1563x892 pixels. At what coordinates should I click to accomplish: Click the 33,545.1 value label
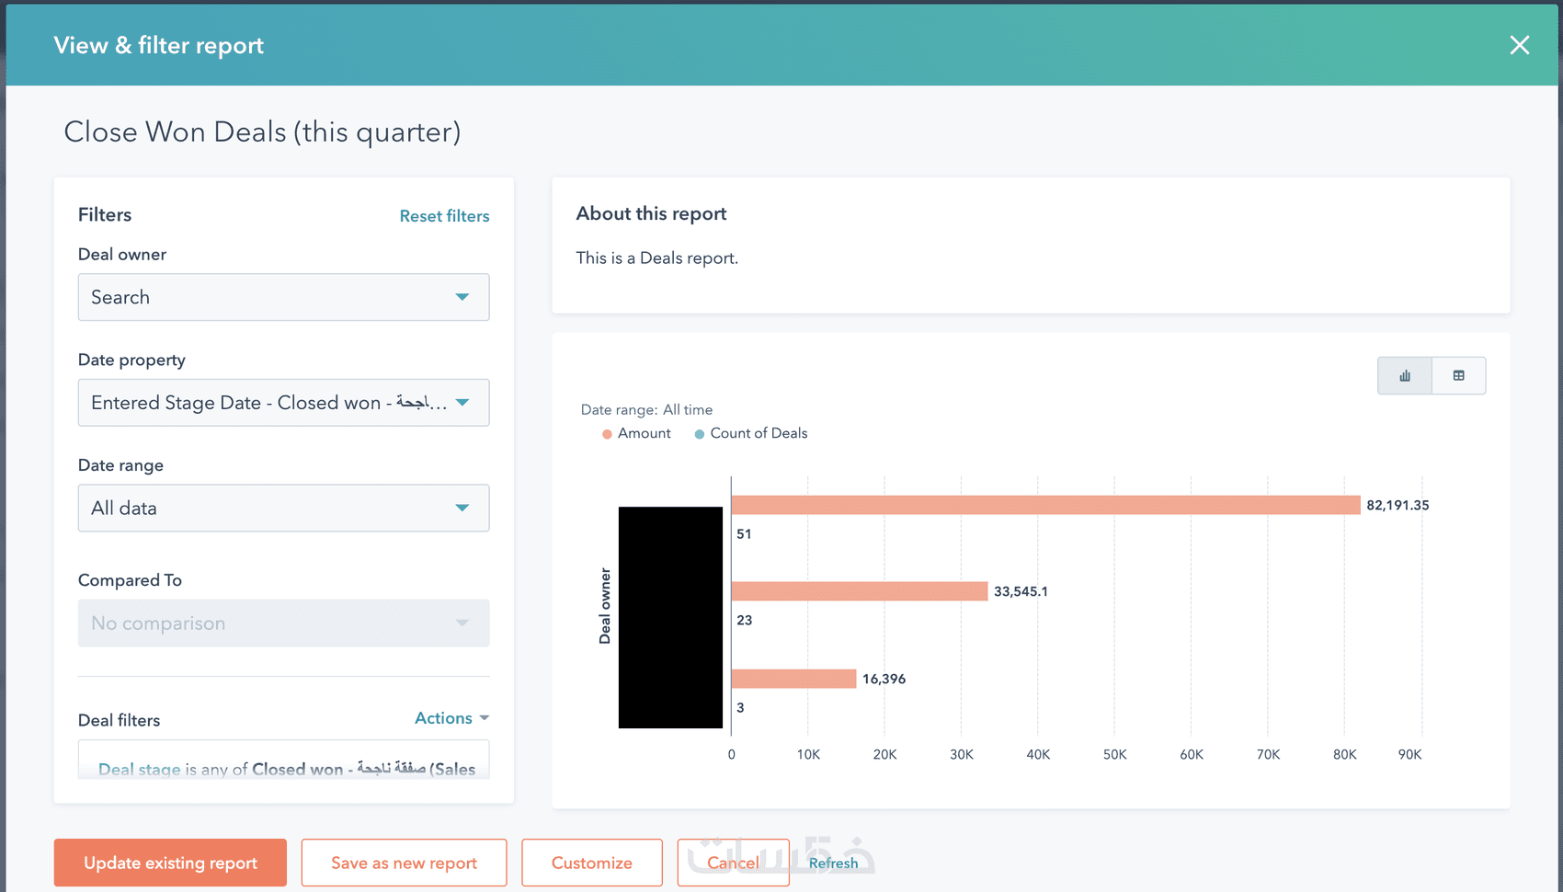[x=1021, y=591]
